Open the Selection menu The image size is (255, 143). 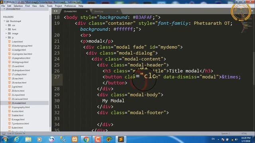[18, 6]
